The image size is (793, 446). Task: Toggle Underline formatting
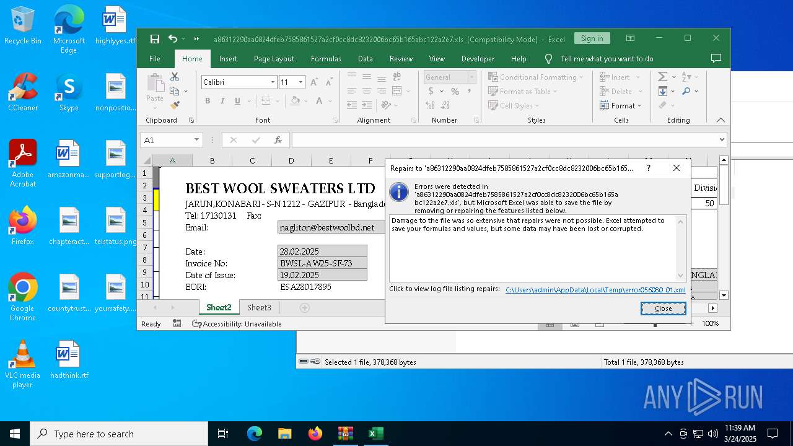pyautogui.click(x=236, y=101)
